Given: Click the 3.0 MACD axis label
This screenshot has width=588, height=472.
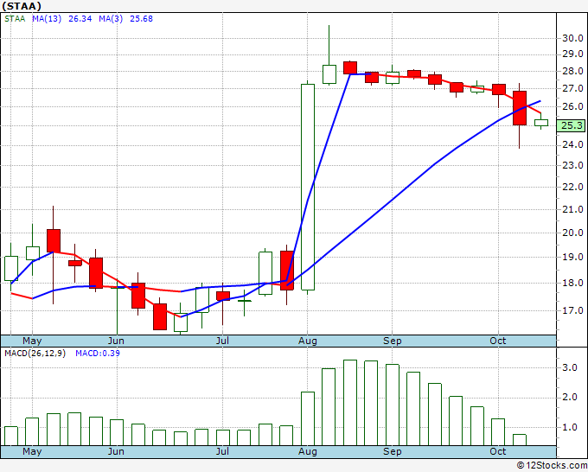Looking at the screenshot, I should point(570,367).
